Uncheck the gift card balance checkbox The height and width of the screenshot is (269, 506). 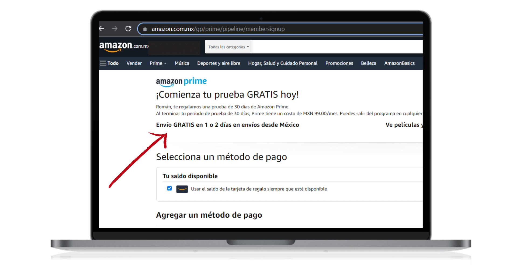pos(169,188)
